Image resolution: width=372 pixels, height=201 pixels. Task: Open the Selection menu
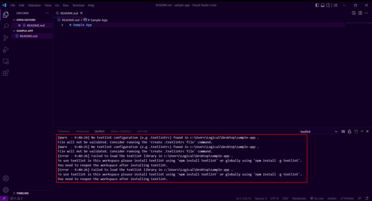click(34, 5)
